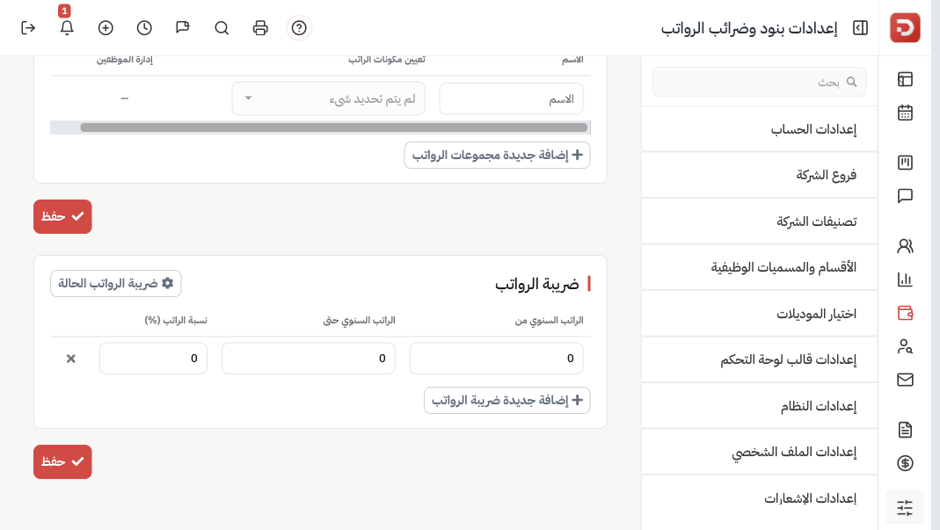940x530 pixels.
Task: Open the clock history icon
Action: tap(144, 27)
